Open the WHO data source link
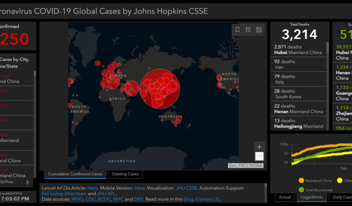352x206 pixels. 77,199
